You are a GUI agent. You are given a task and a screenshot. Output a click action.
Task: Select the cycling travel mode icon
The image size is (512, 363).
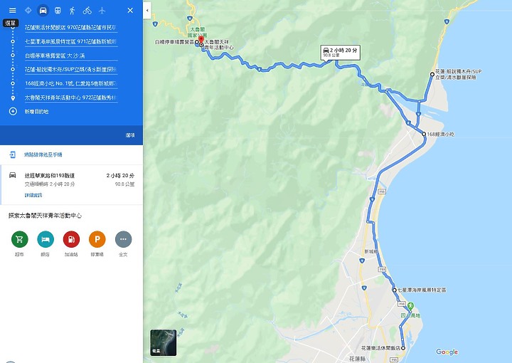coord(87,11)
